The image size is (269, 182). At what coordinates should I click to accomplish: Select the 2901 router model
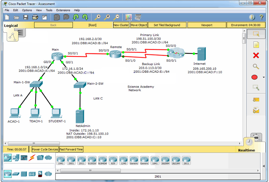[x=71, y=161]
